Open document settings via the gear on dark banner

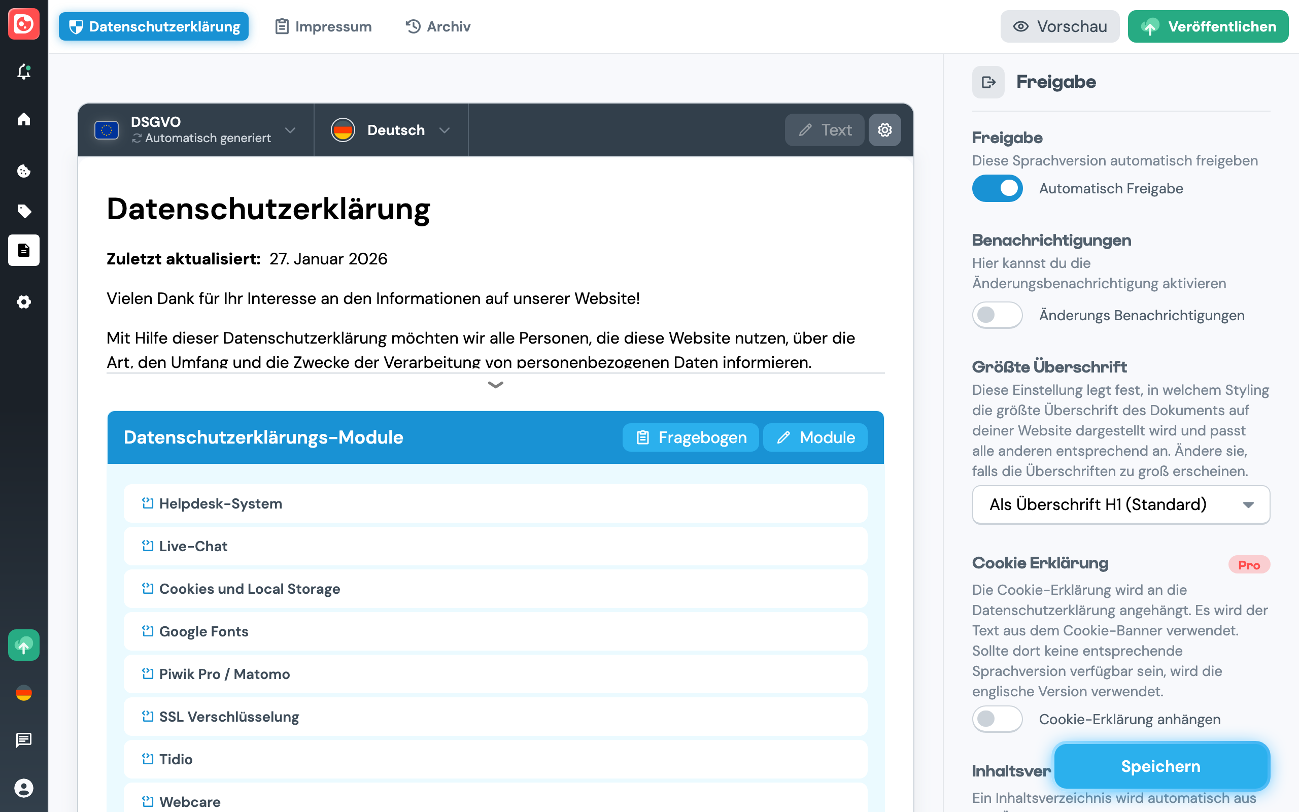click(x=884, y=129)
